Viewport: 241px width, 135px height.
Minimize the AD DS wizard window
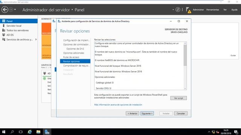[171, 21]
